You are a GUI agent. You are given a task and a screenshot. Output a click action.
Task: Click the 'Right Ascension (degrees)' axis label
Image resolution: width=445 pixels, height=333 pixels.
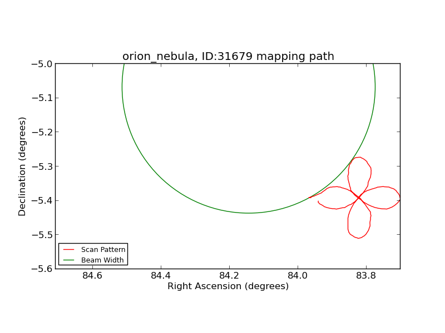[x=228, y=286]
